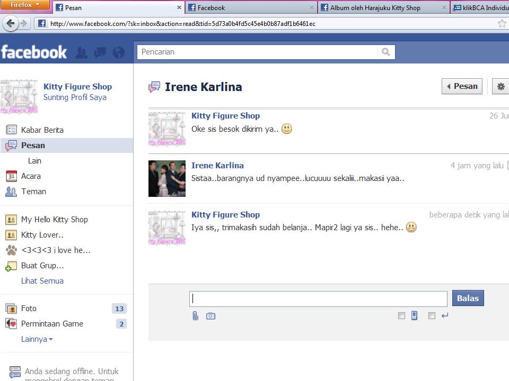Open friend requests icon in header

pos(82,52)
